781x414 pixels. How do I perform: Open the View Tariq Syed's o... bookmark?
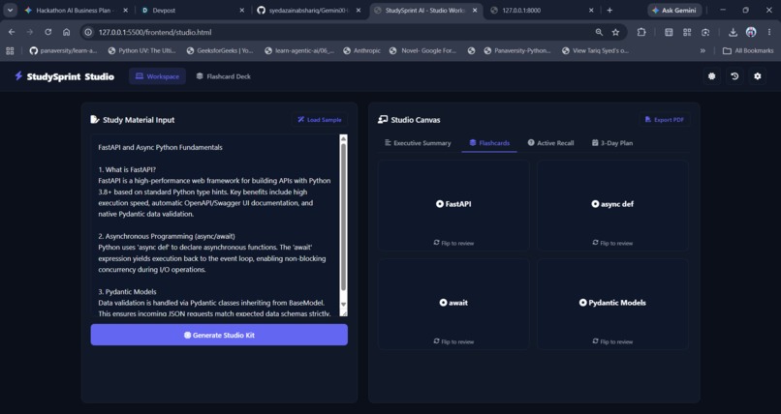595,50
